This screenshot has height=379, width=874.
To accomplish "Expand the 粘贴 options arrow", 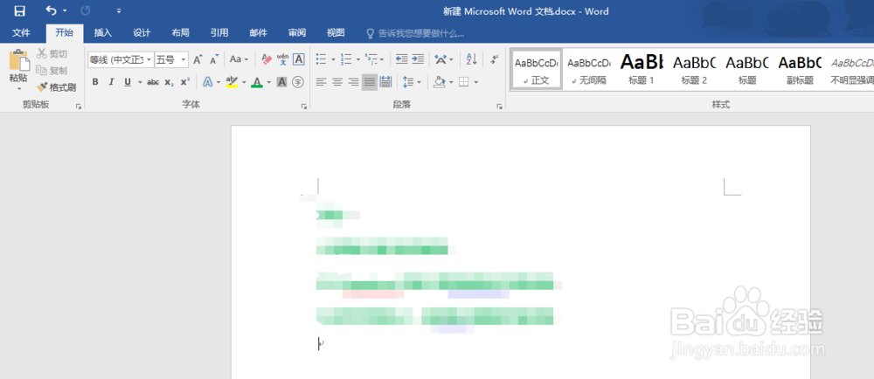I will click(x=18, y=88).
